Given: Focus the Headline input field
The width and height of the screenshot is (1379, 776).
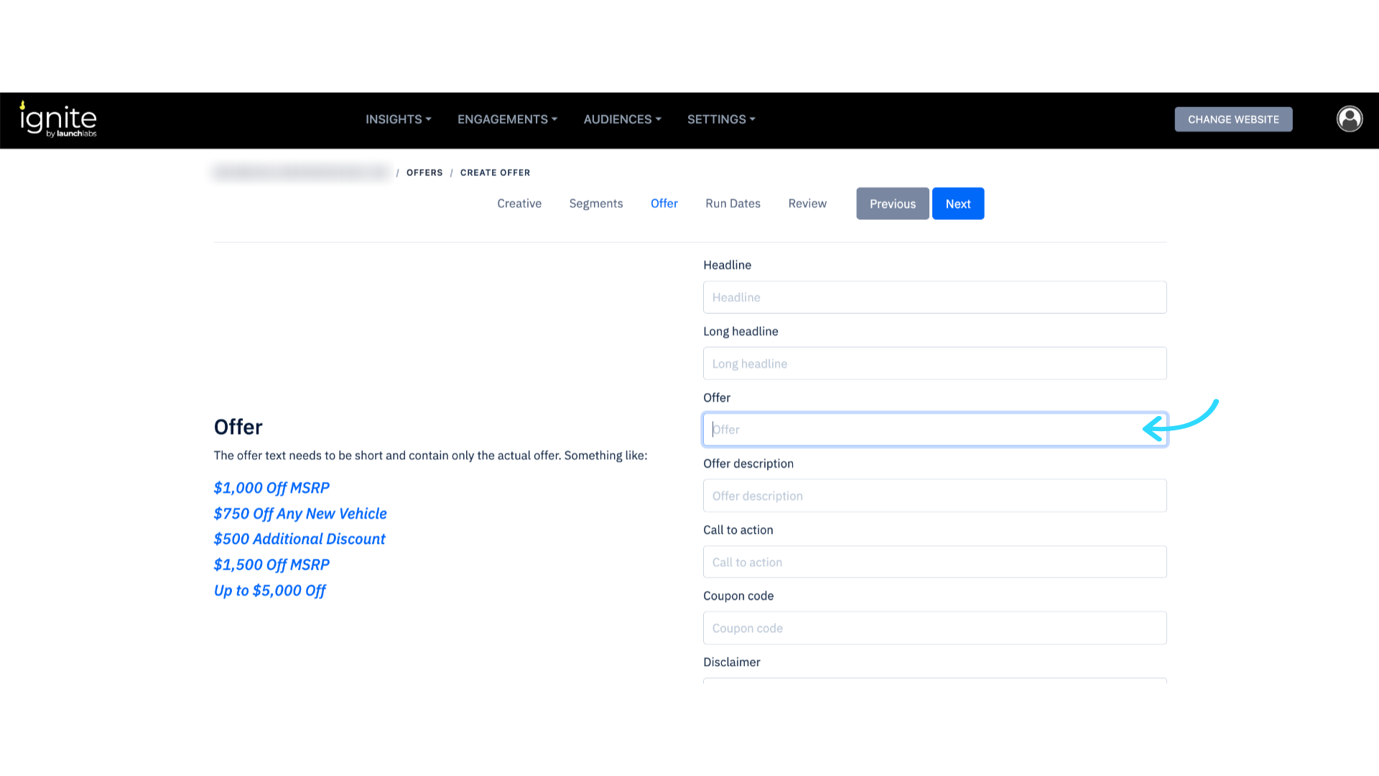Looking at the screenshot, I should [934, 297].
